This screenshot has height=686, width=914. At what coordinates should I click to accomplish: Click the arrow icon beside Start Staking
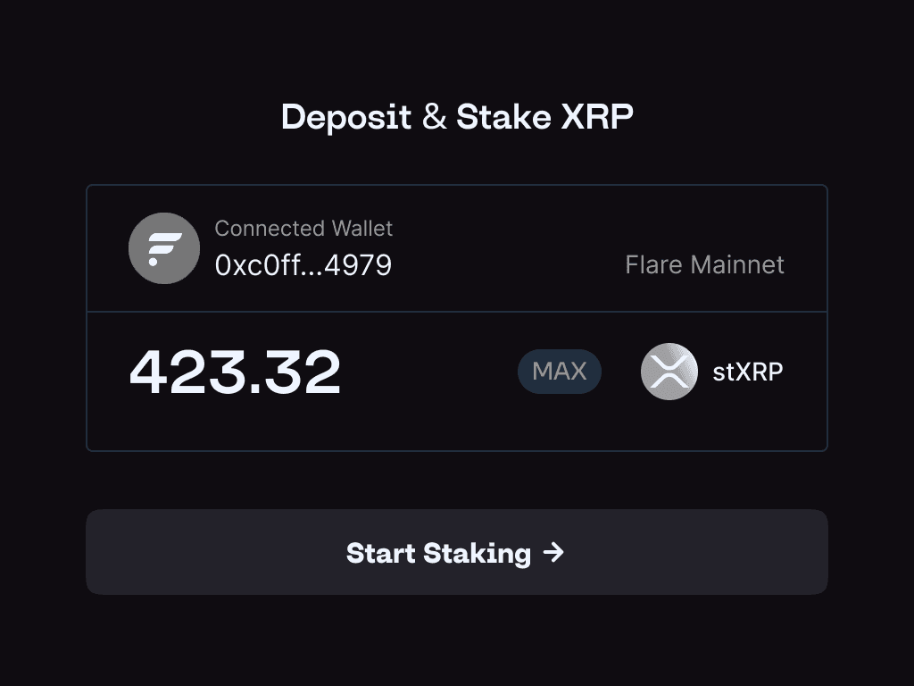click(x=553, y=553)
